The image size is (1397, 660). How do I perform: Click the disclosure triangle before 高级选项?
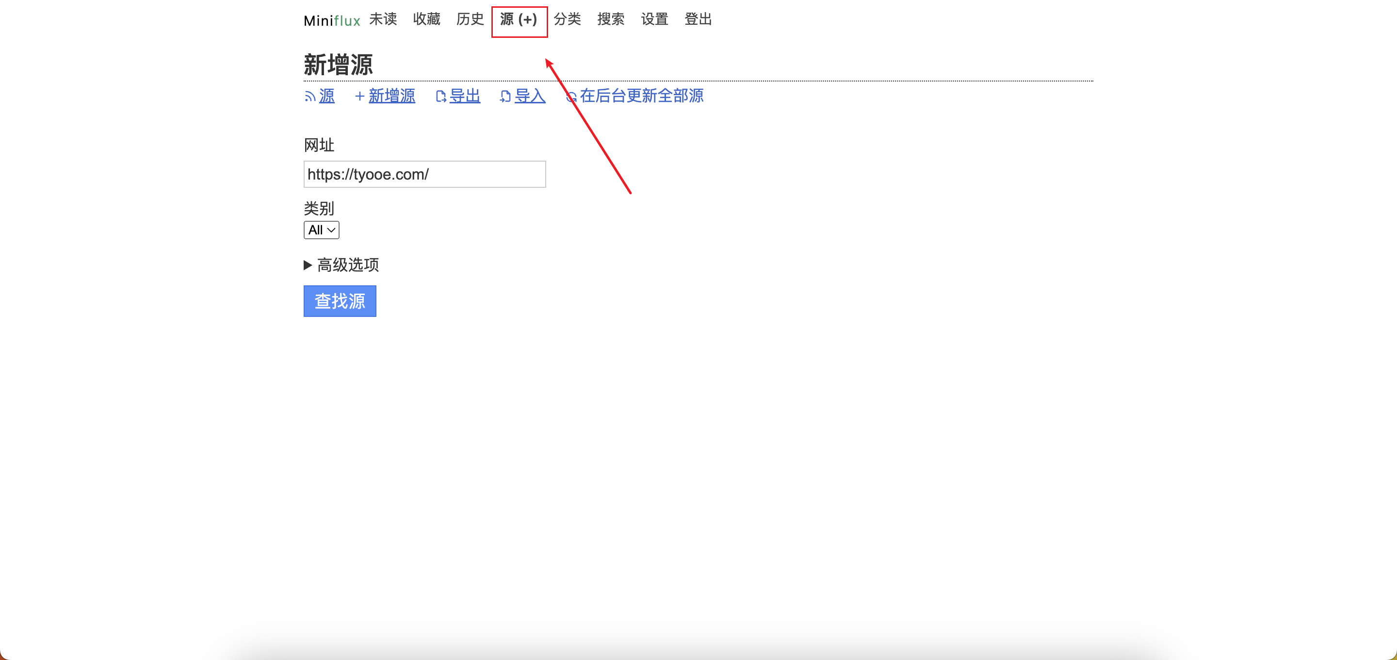click(308, 265)
